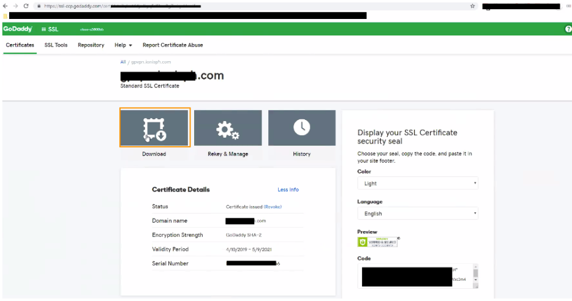Viewport: 572px width, 301px height.
Task: Click the Download certificate tile icon
Action: point(154,128)
